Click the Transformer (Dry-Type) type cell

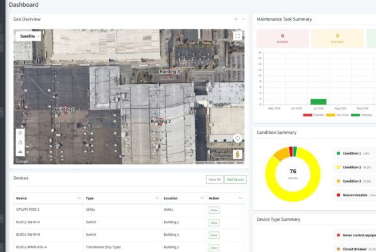(x=103, y=247)
